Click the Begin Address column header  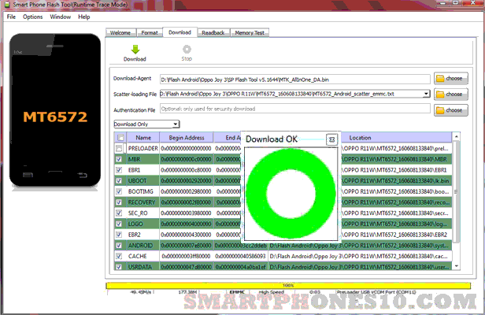[187, 138]
